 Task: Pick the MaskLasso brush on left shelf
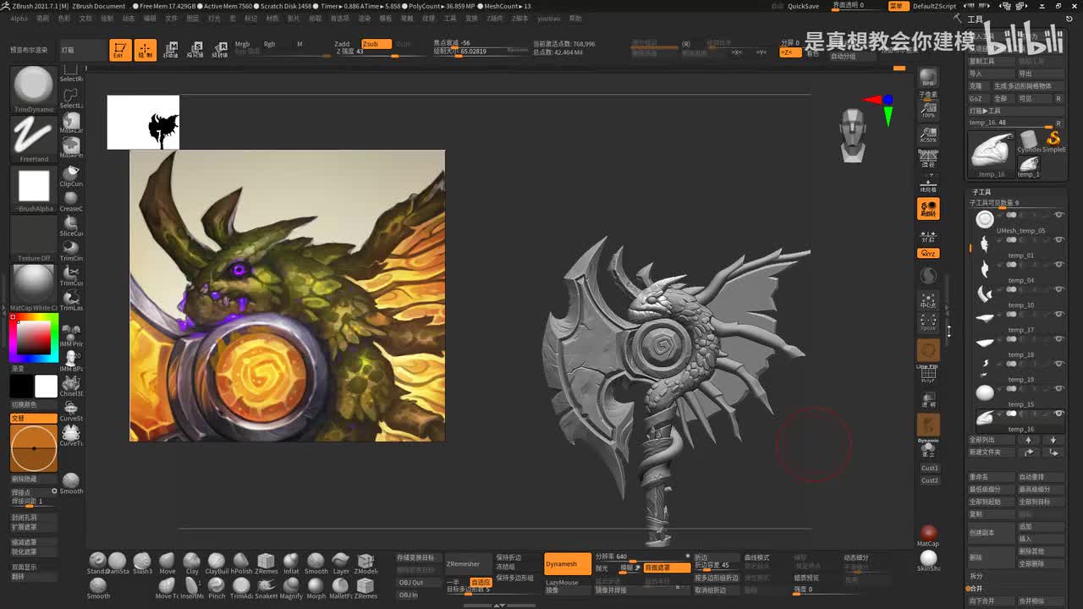(71, 122)
